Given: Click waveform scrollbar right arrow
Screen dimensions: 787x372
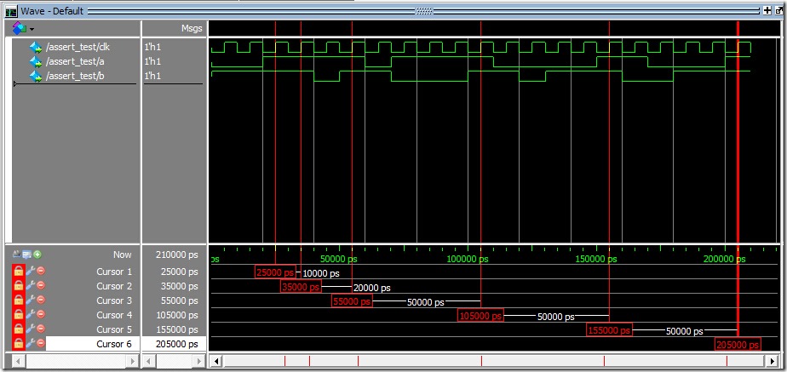Looking at the screenshot, I should point(773,361).
